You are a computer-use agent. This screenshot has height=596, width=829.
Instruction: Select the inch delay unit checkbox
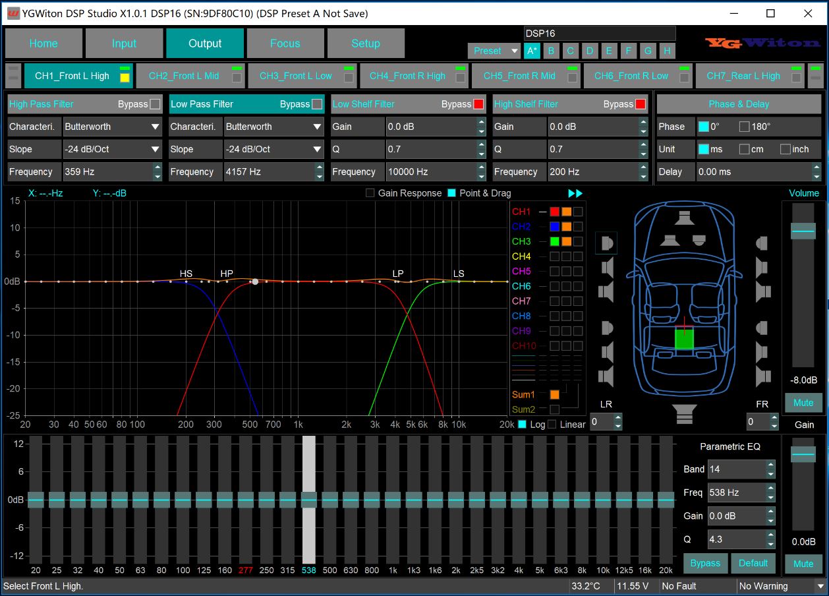coord(785,149)
